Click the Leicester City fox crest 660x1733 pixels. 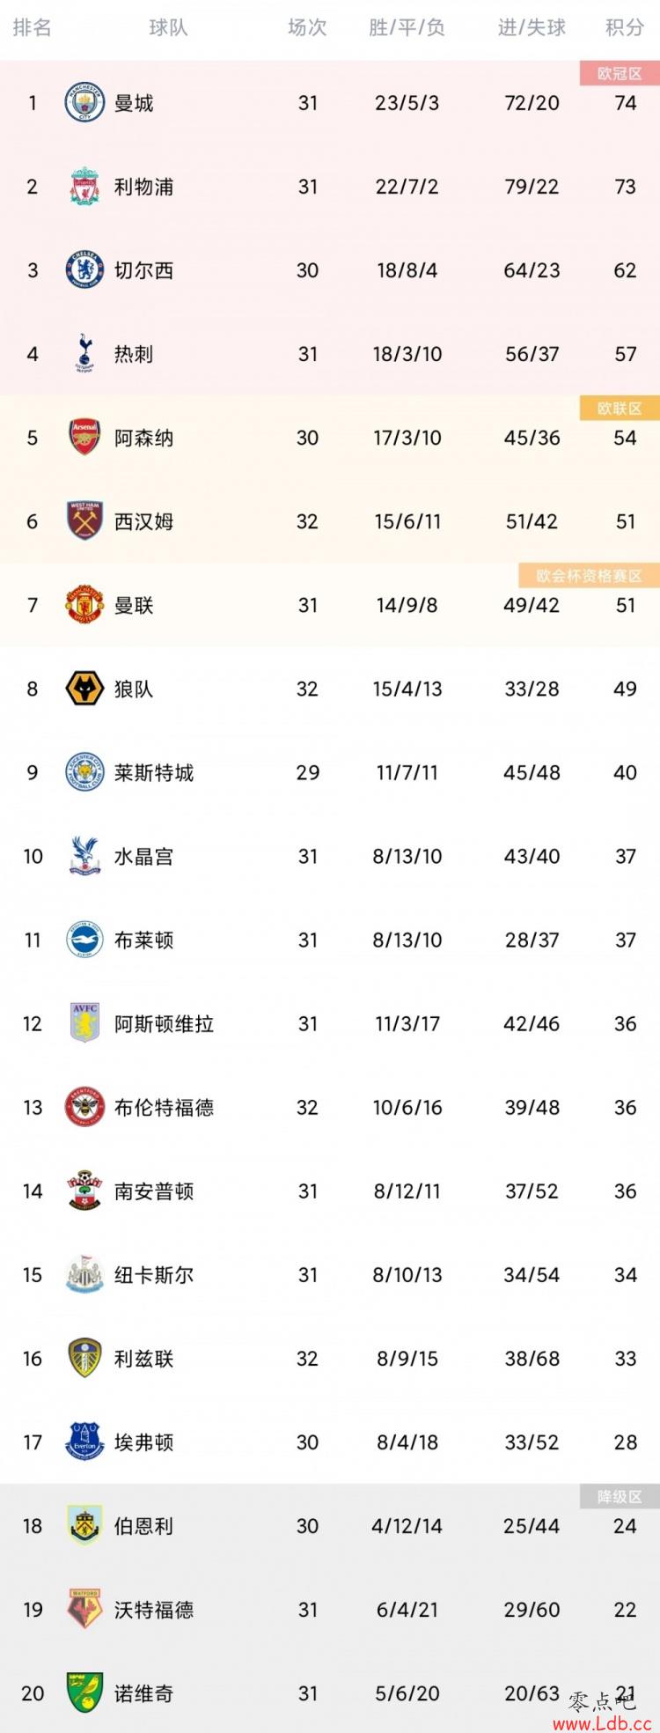(85, 772)
